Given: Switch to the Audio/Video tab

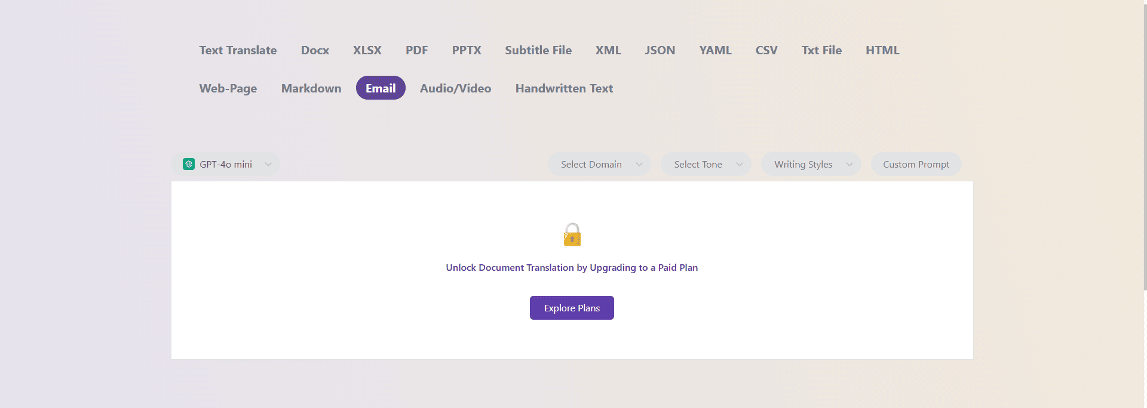Looking at the screenshot, I should tap(455, 88).
